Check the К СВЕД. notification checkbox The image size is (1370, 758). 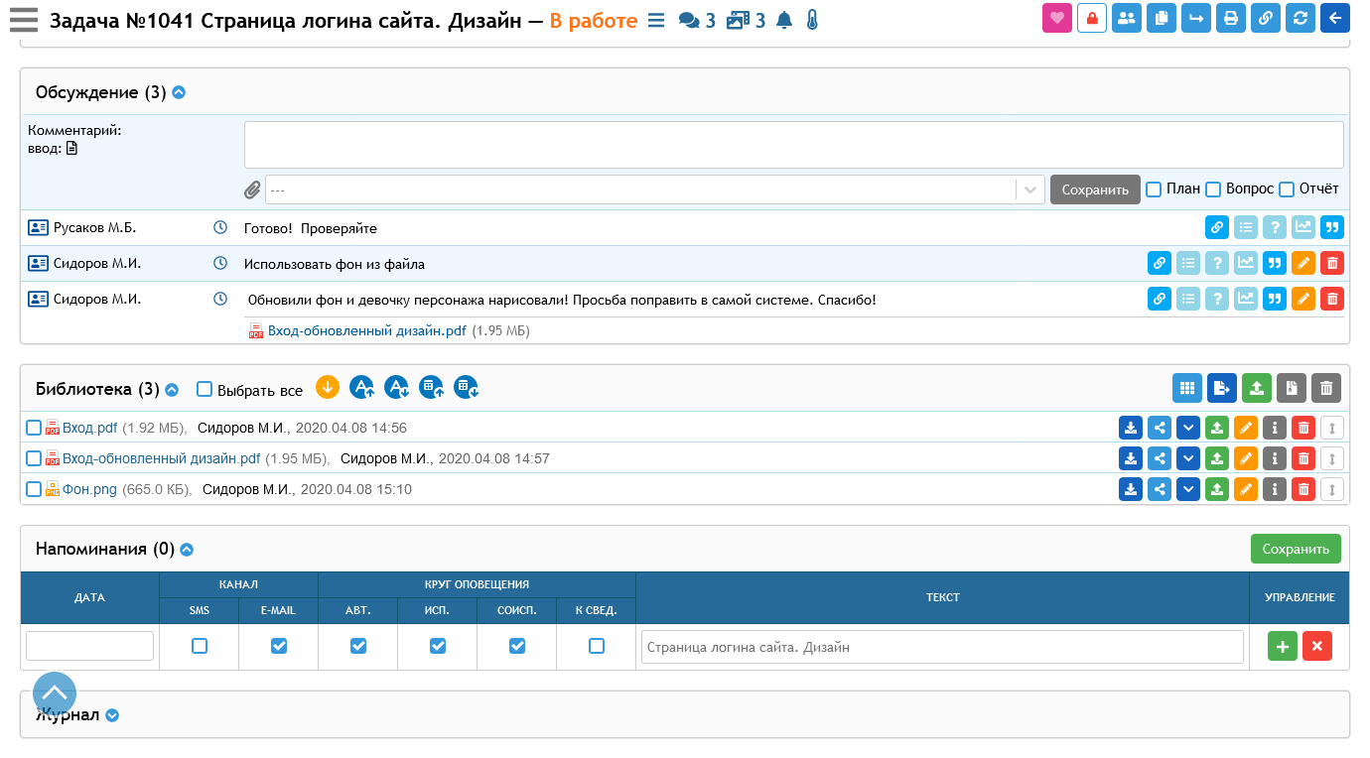click(597, 646)
